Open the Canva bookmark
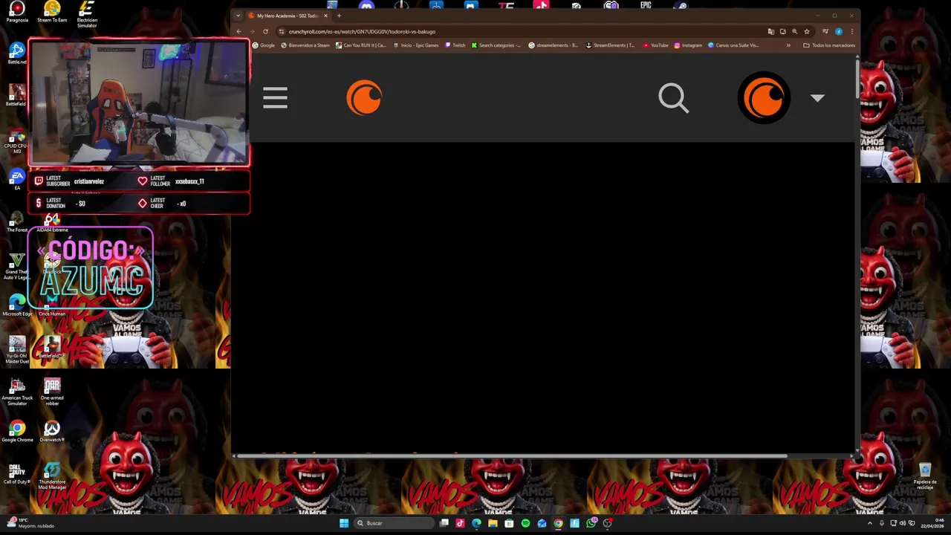Image resolution: width=951 pixels, height=535 pixels. coord(733,45)
